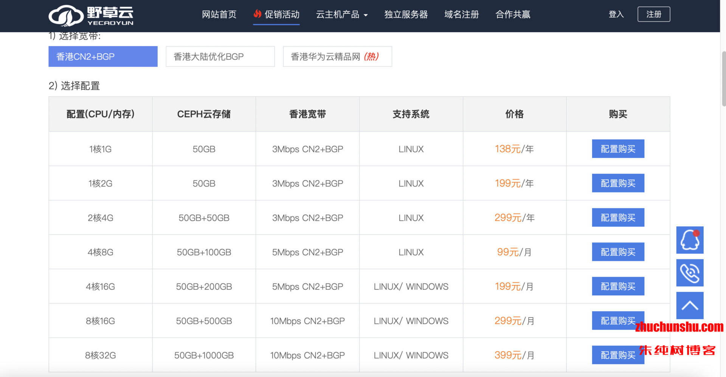The width and height of the screenshot is (726, 377).
Task: Click the 香港宽带 column header
Action: point(307,114)
